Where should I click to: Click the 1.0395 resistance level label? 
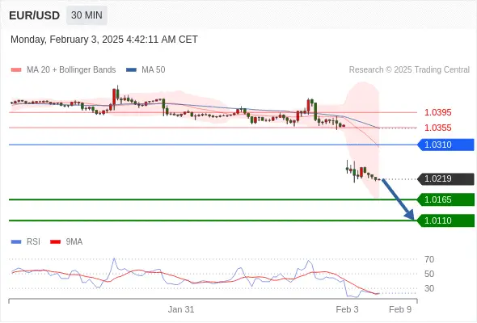click(x=437, y=112)
